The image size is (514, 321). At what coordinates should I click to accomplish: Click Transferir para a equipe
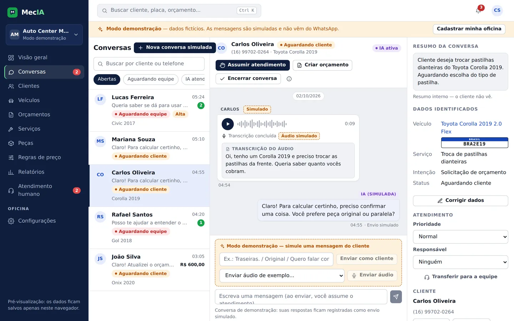click(x=460, y=277)
